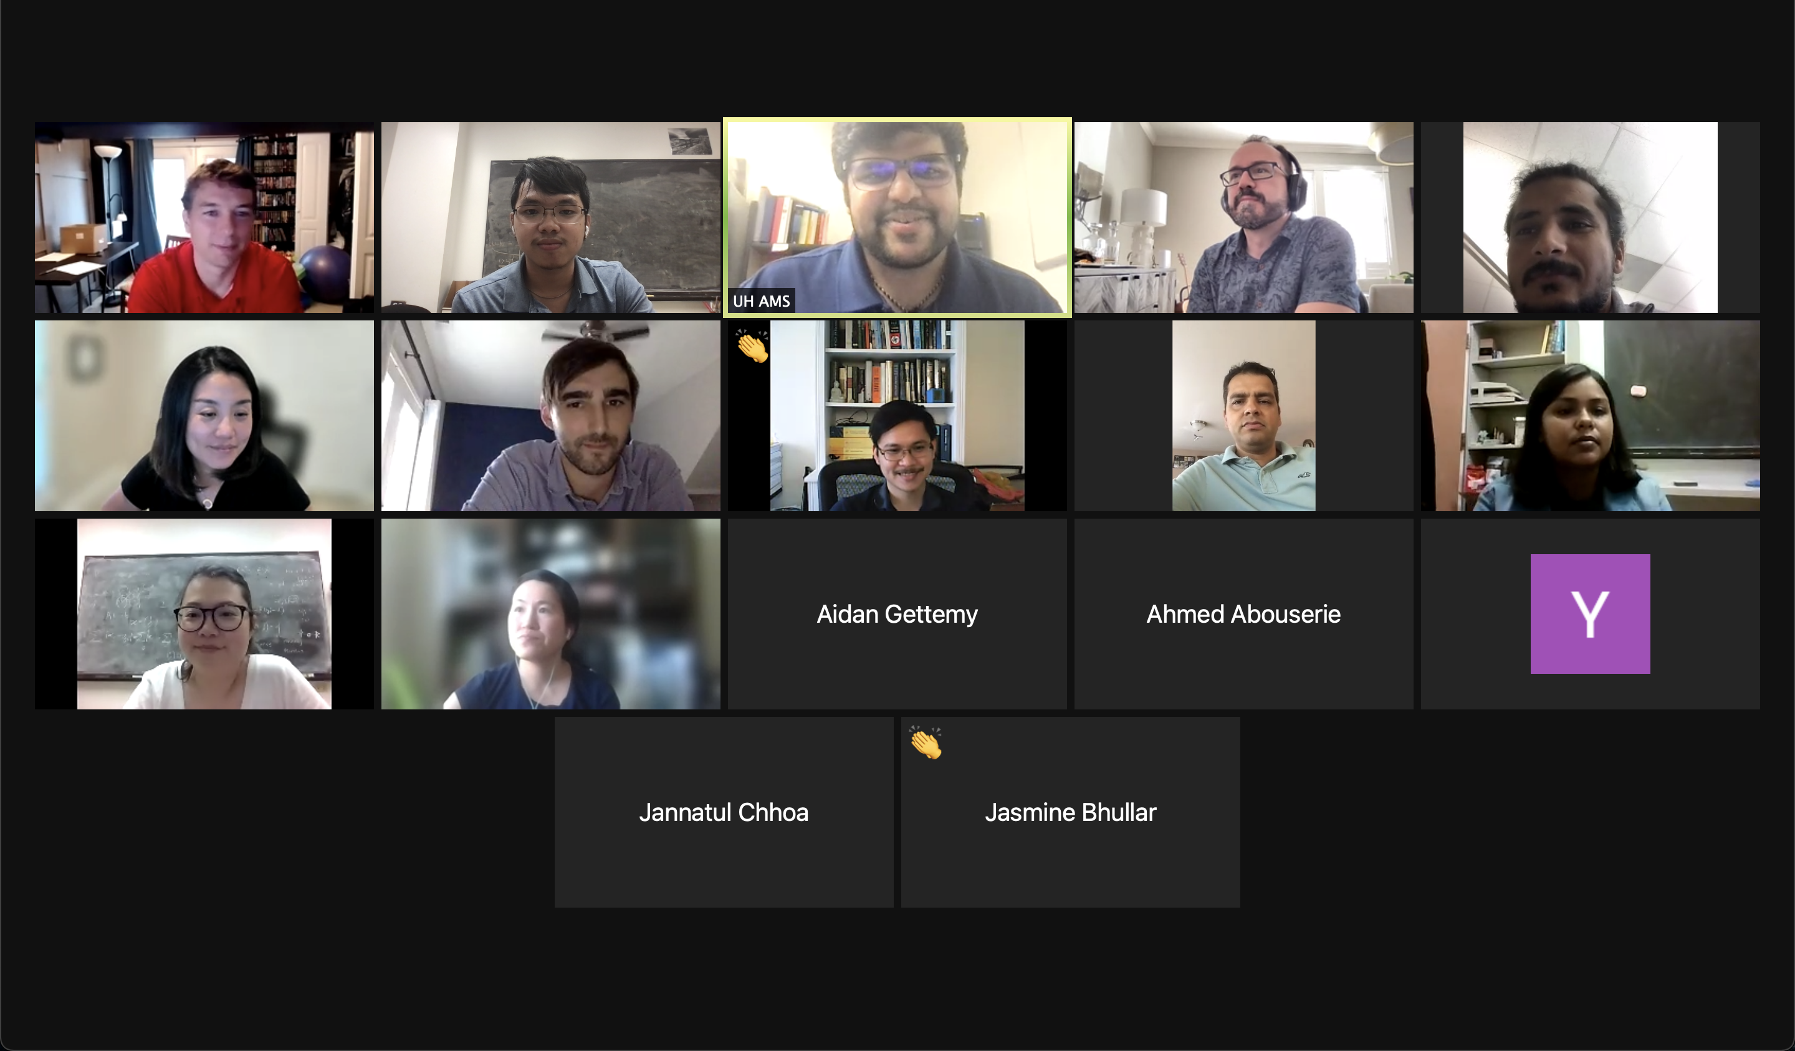Image resolution: width=1795 pixels, height=1051 pixels.
Task: Click the video of woman in black top
Action: pyautogui.click(x=204, y=415)
